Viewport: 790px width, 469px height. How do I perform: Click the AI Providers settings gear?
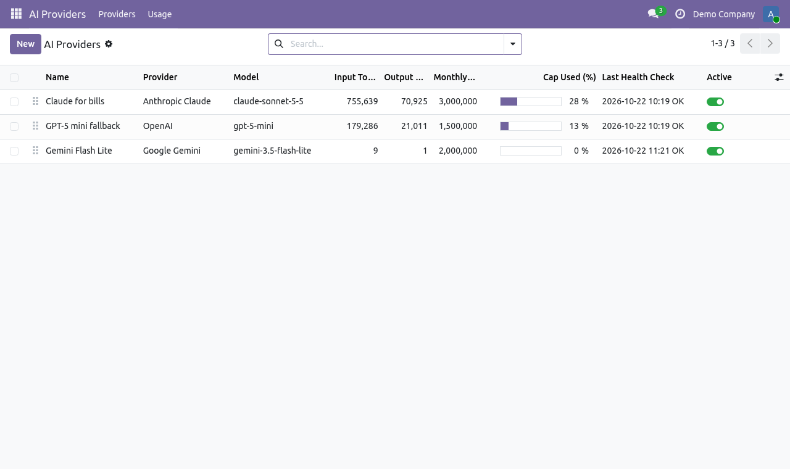109,44
